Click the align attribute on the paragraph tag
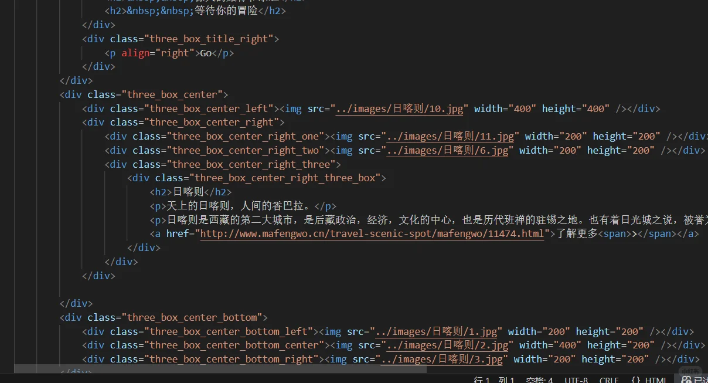The image size is (708, 383). pyautogui.click(x=135, y=52)
